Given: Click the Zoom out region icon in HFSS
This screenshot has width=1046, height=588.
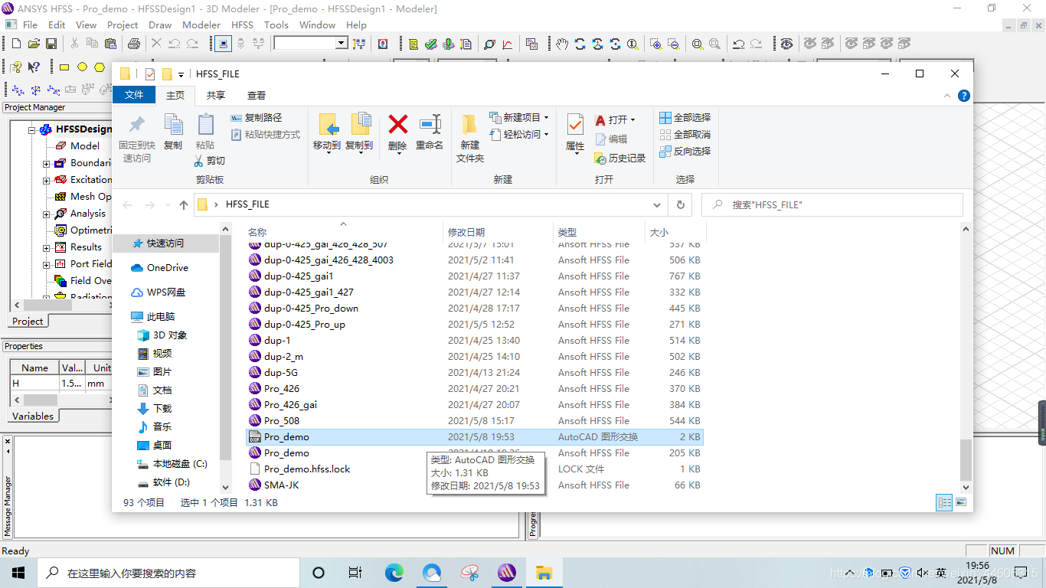Looking at the screenshot, I should click(x=673, y=44).
